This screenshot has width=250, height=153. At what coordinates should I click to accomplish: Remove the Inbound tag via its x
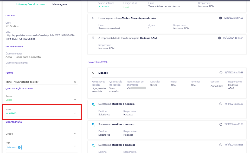(x=19, y=148)
